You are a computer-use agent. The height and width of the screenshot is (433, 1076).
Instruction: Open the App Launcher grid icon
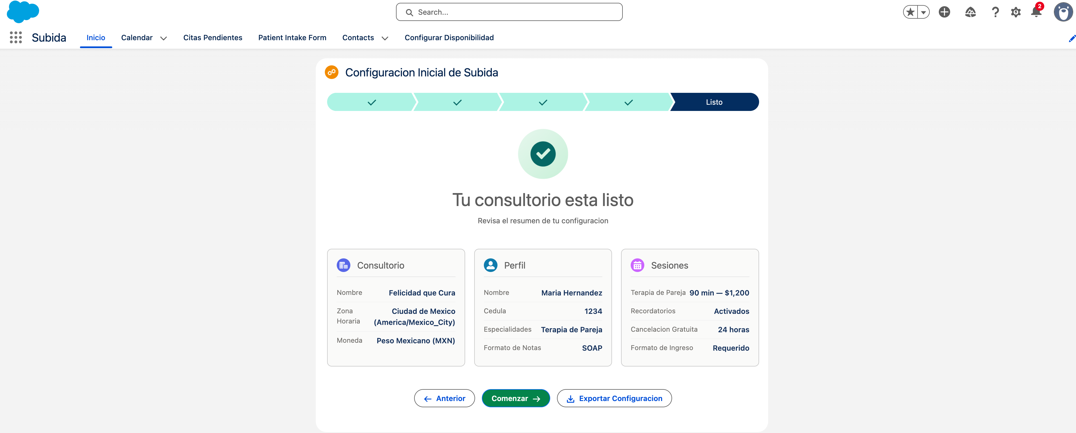(x=16, y=38)
